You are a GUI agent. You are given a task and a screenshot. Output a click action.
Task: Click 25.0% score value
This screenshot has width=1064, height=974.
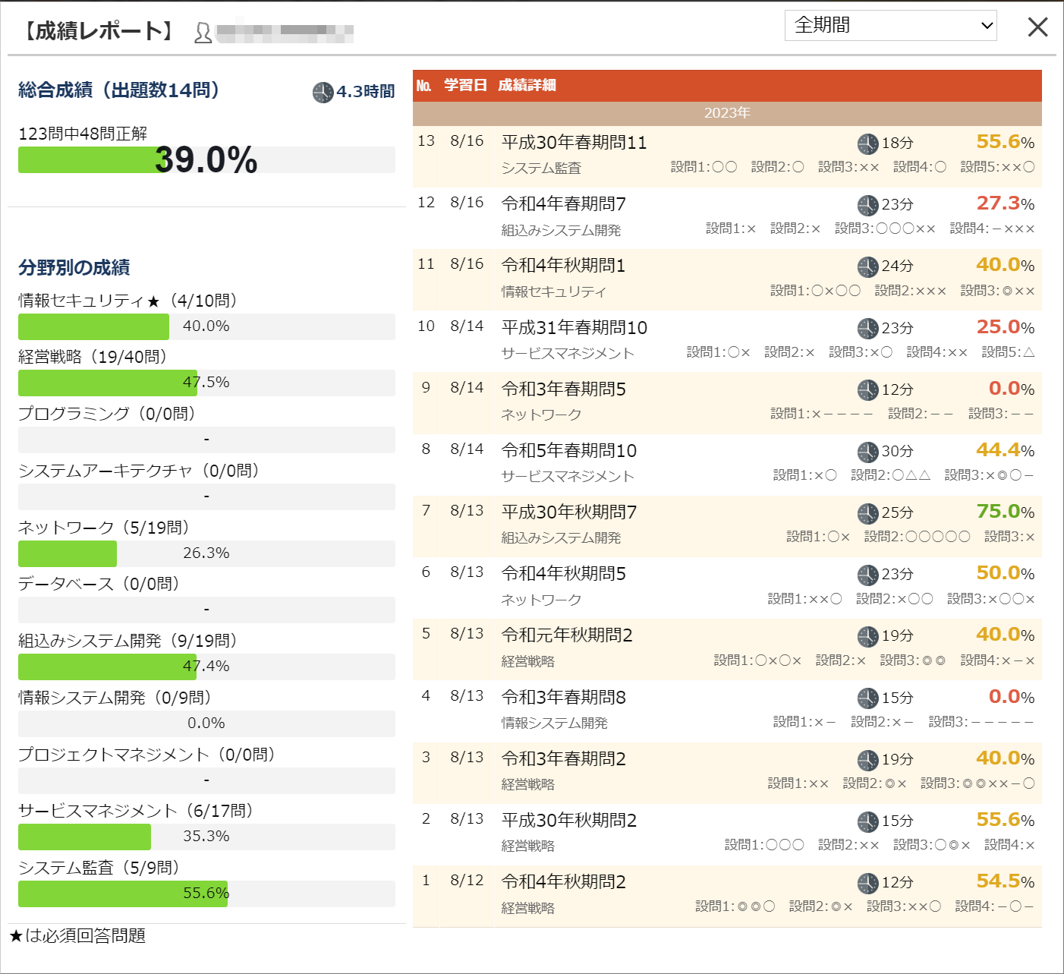(x=1005, y=327)
